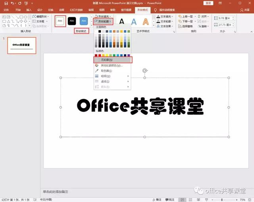This screenshot has width=254, height=202.
Task: Choose the white outlined Abc shape style
Action: point(60,21)
